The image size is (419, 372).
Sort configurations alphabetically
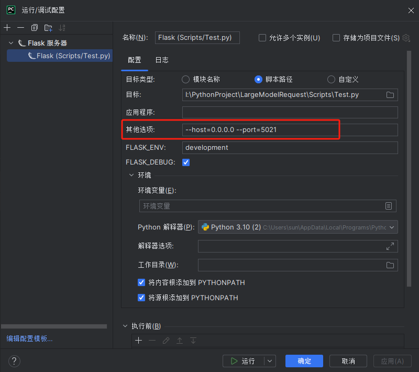[62, 28]
